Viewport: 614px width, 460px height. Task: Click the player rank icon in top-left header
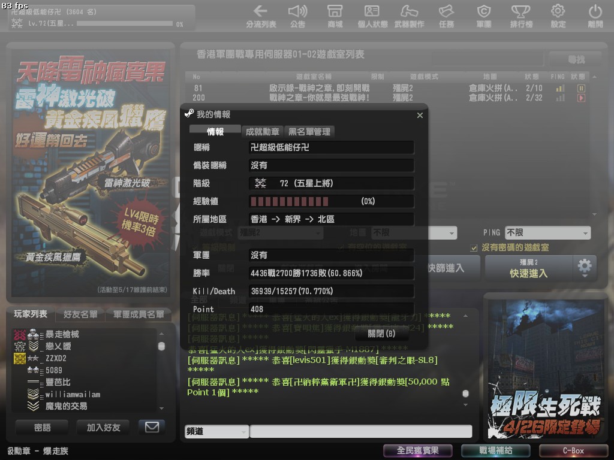tap(17, 23)
